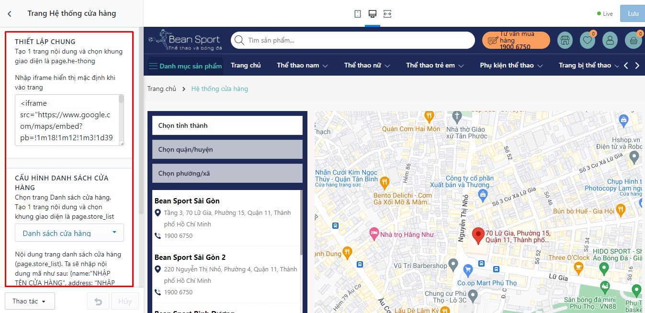Expand Thể thao trẻ em menu
The width and height of the screenshot is (645, 313).
(435, 66)
